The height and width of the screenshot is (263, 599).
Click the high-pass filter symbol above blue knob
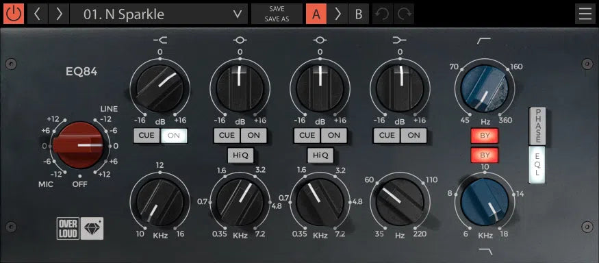tap(484, 40)
